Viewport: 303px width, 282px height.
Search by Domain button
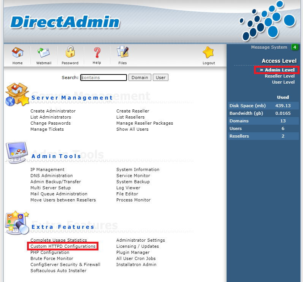click(140, 78)
